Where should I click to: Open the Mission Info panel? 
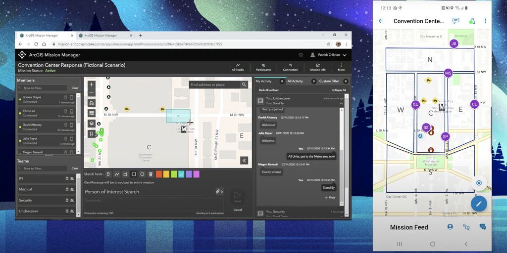click(318, 67)
